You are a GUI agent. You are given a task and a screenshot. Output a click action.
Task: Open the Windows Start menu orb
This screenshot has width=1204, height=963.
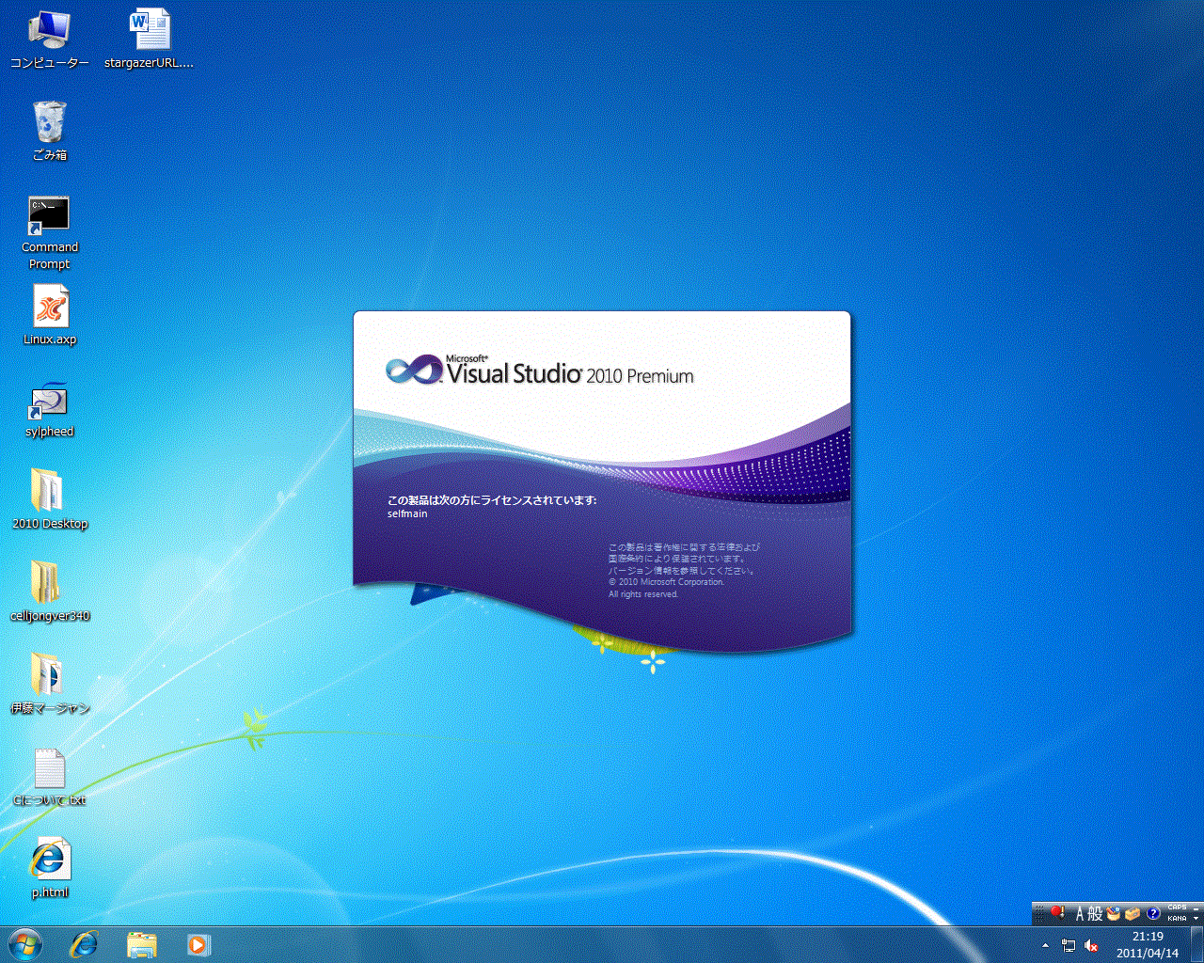[24, 944]
